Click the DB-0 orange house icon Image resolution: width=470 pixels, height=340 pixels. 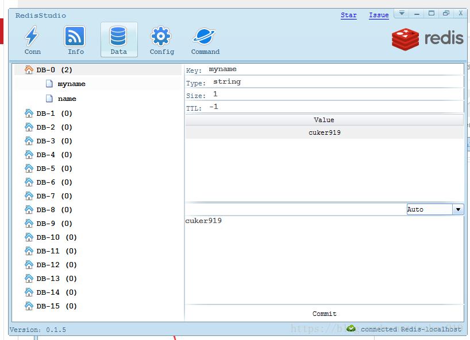click(29, 70)
